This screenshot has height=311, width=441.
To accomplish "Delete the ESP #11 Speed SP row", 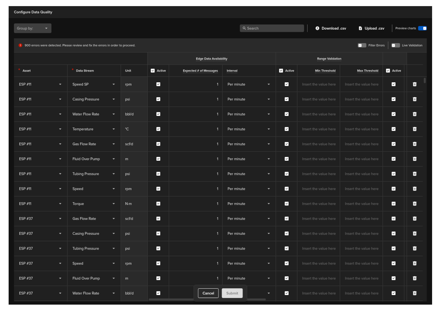I will click(x=414, y=84).
